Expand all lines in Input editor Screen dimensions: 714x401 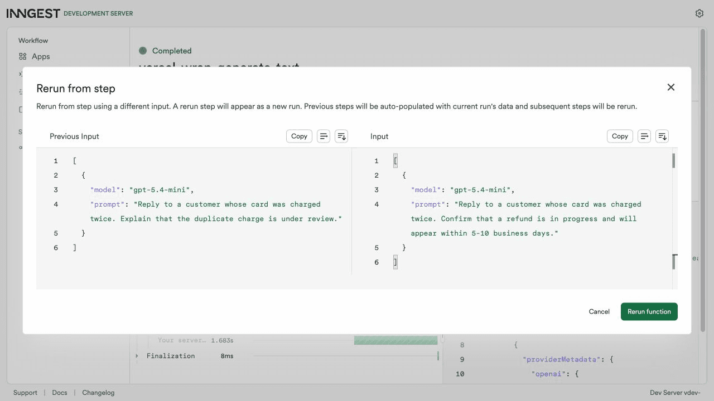click(x=662, y=136)
